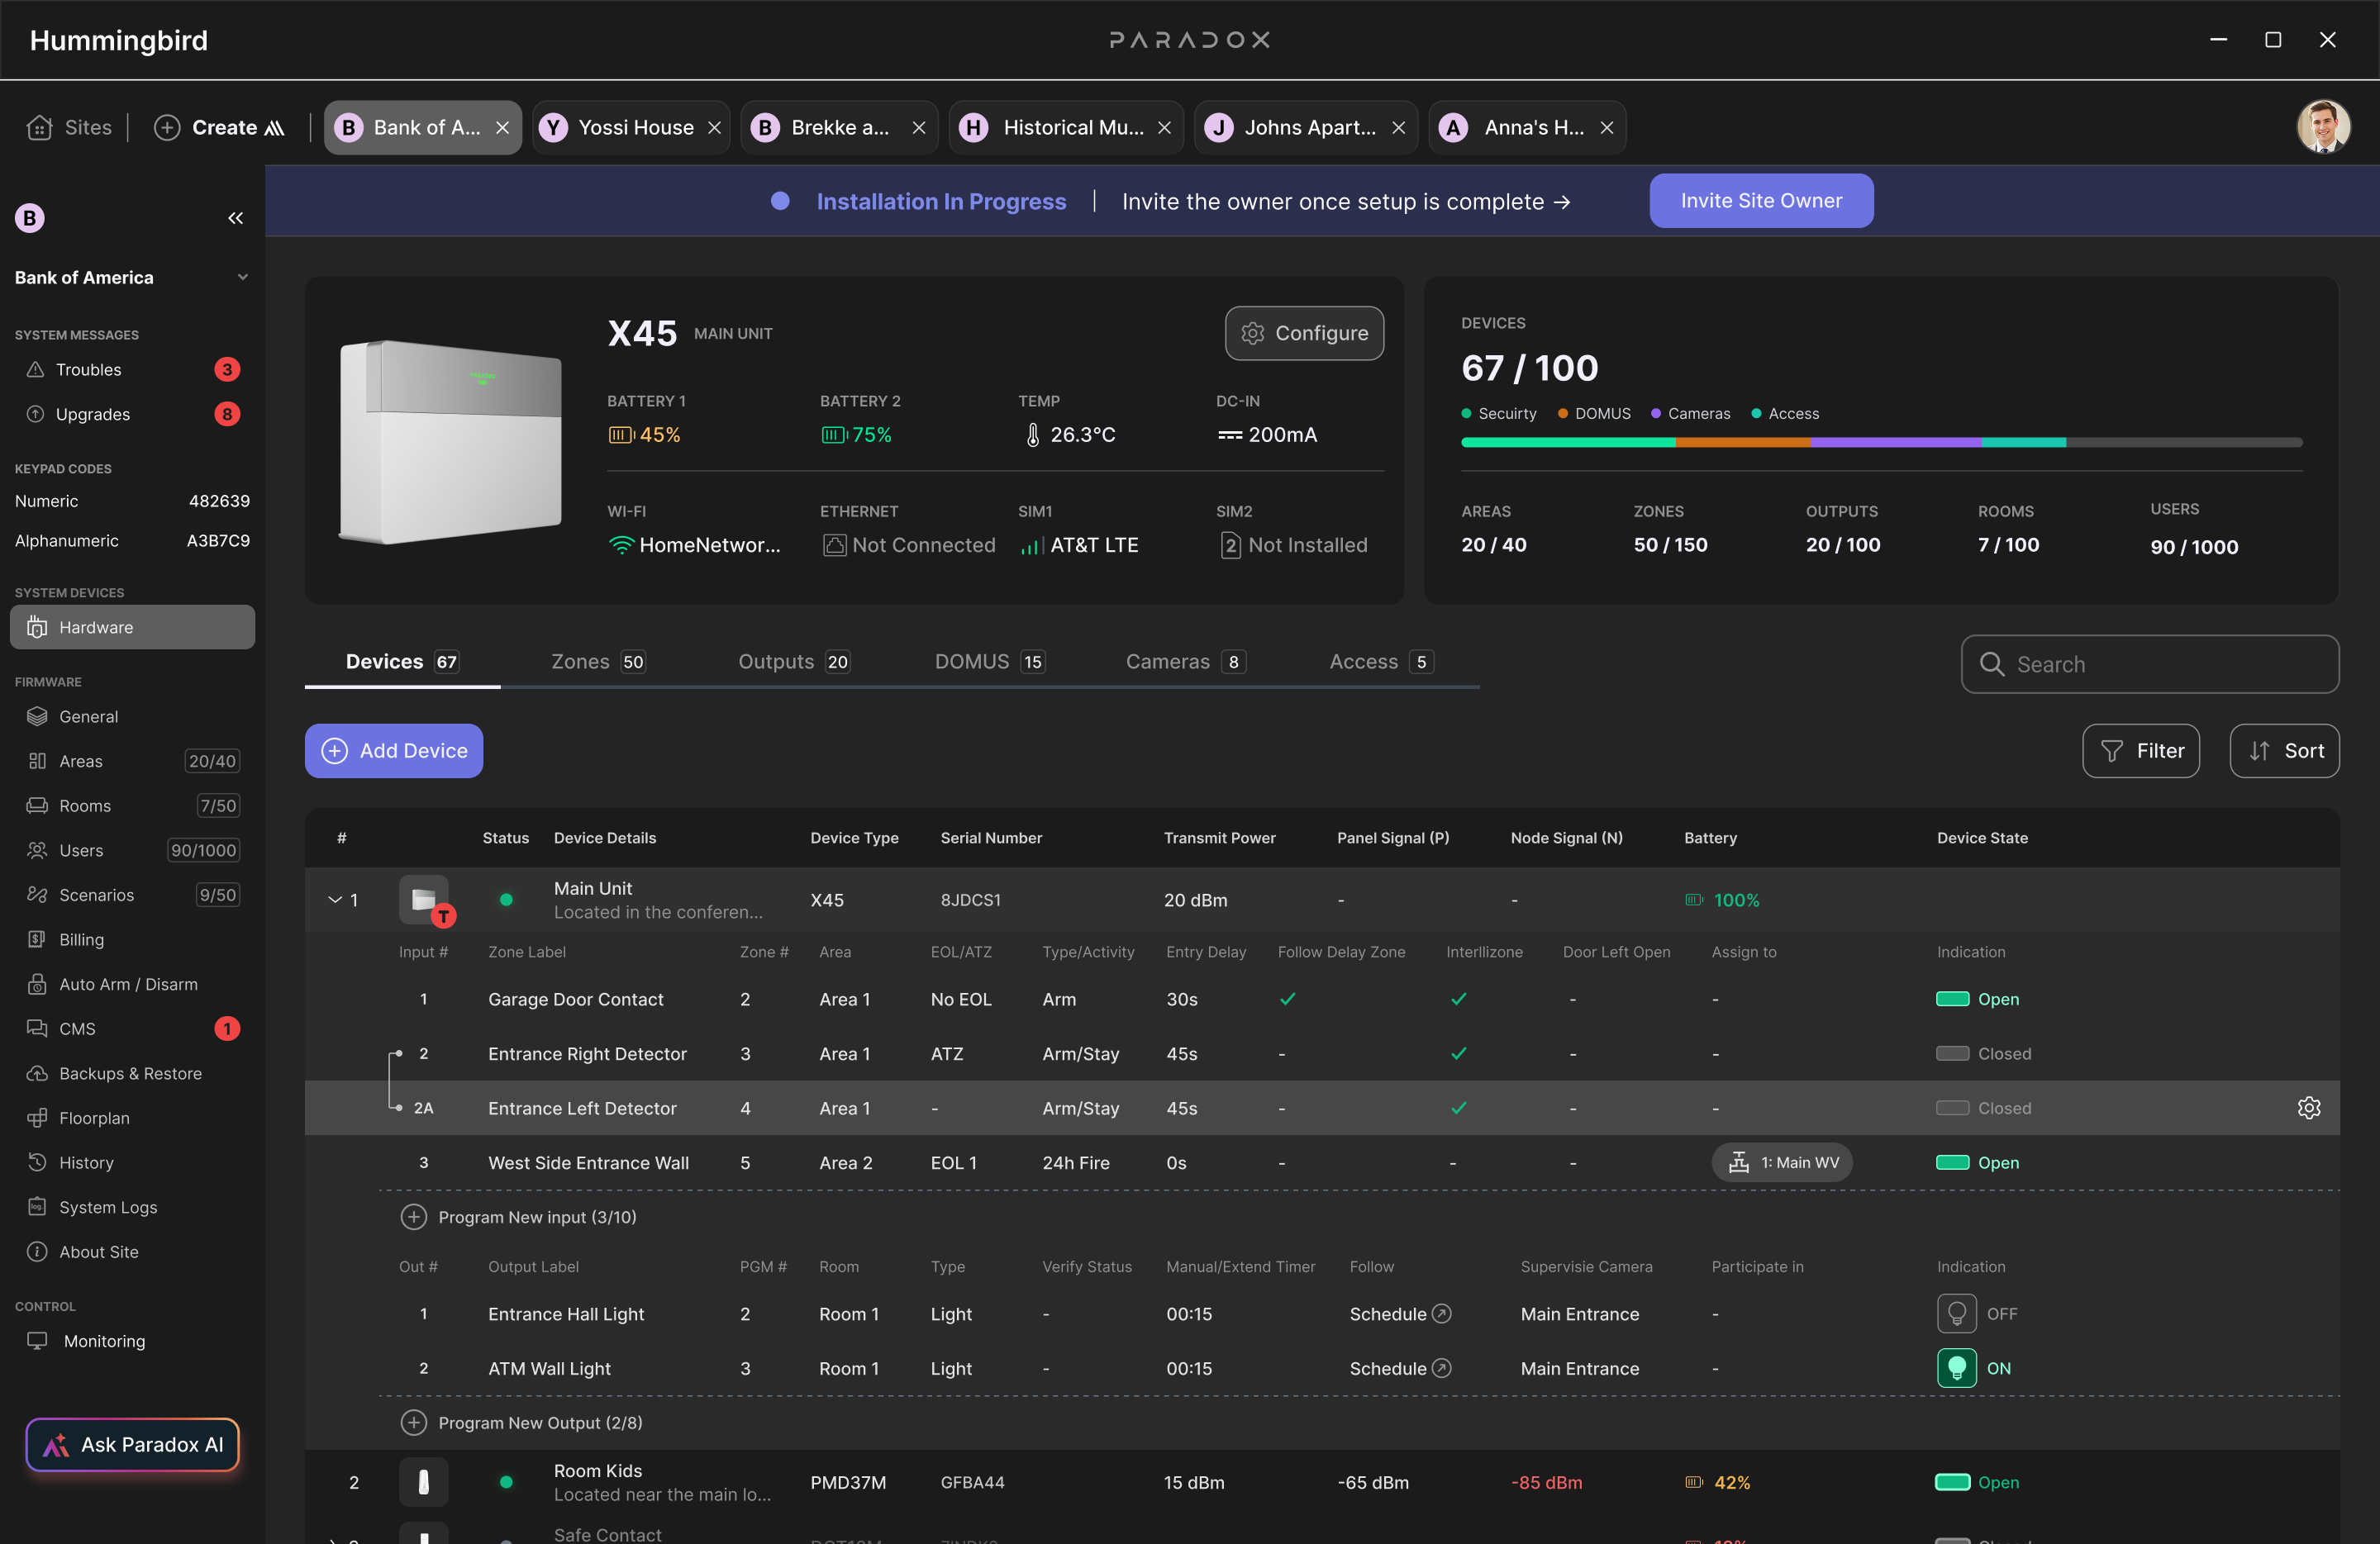
Task: Close the Johns Apart... tab
Action: click(x=1398, y=128)
